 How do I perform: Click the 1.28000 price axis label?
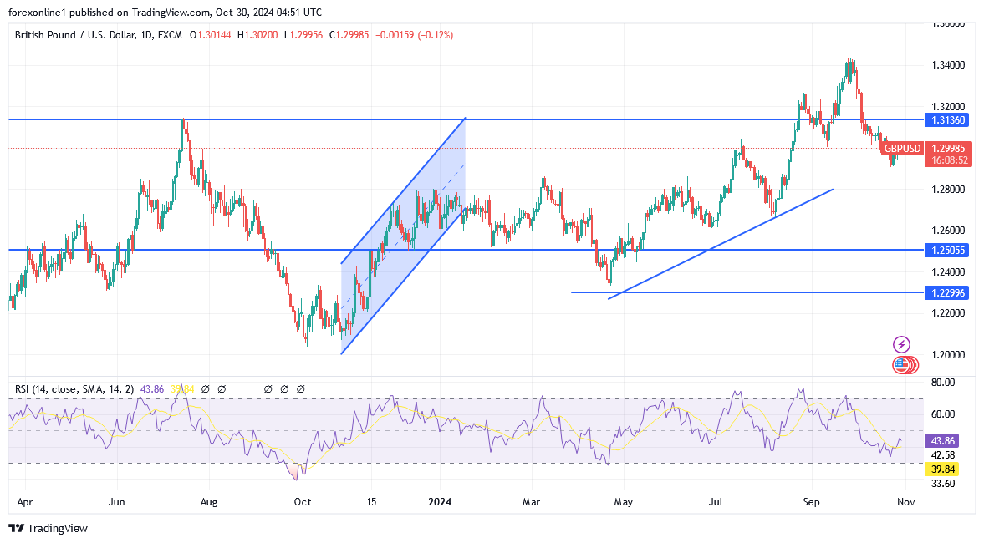(947, 190)
